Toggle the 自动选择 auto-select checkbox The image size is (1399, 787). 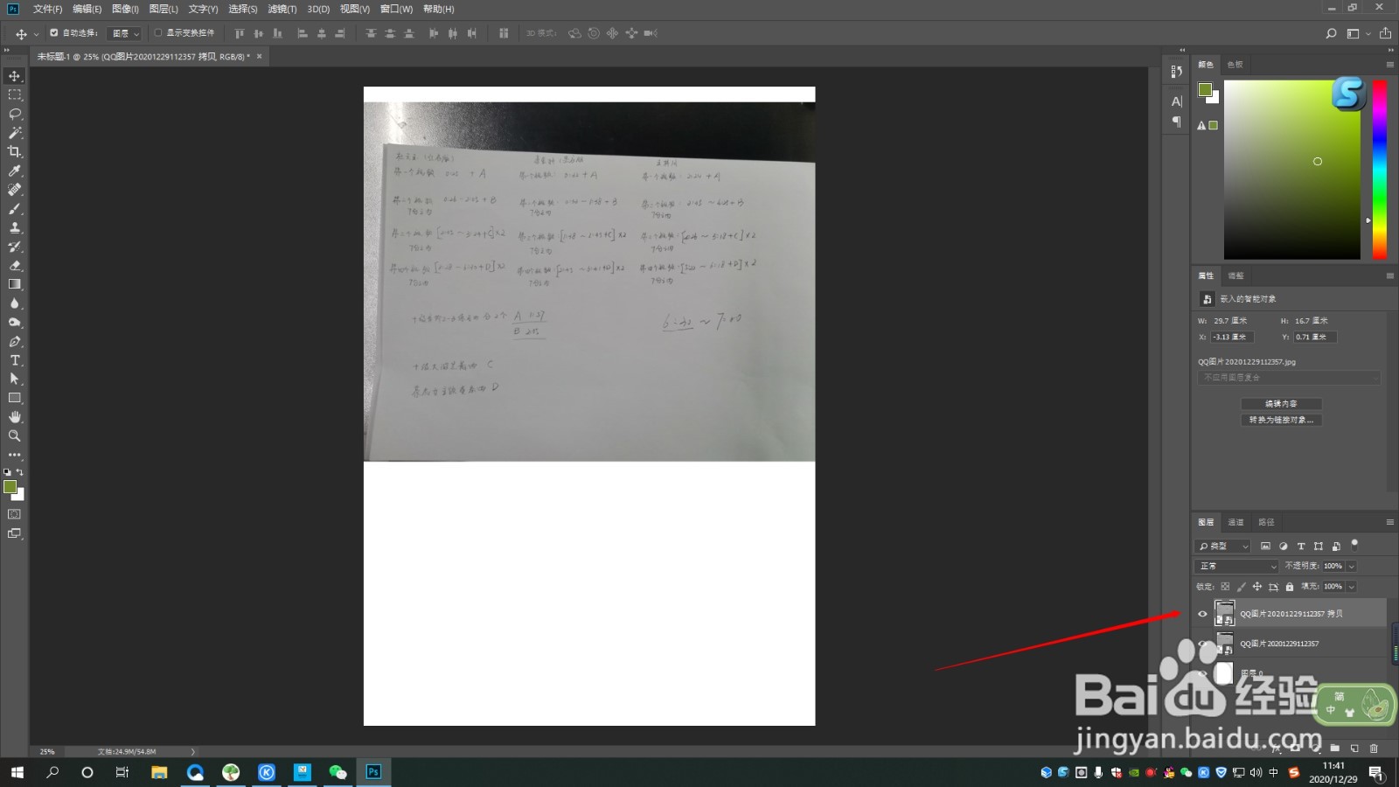(x=54, y=32)
